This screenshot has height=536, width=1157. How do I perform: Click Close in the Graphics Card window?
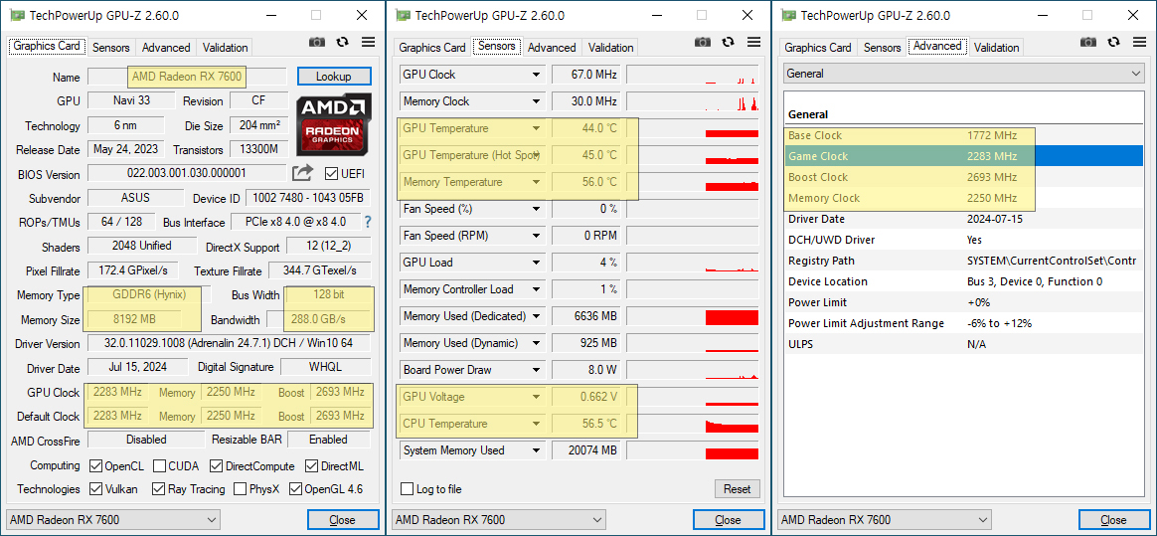(x=342, y=520)
